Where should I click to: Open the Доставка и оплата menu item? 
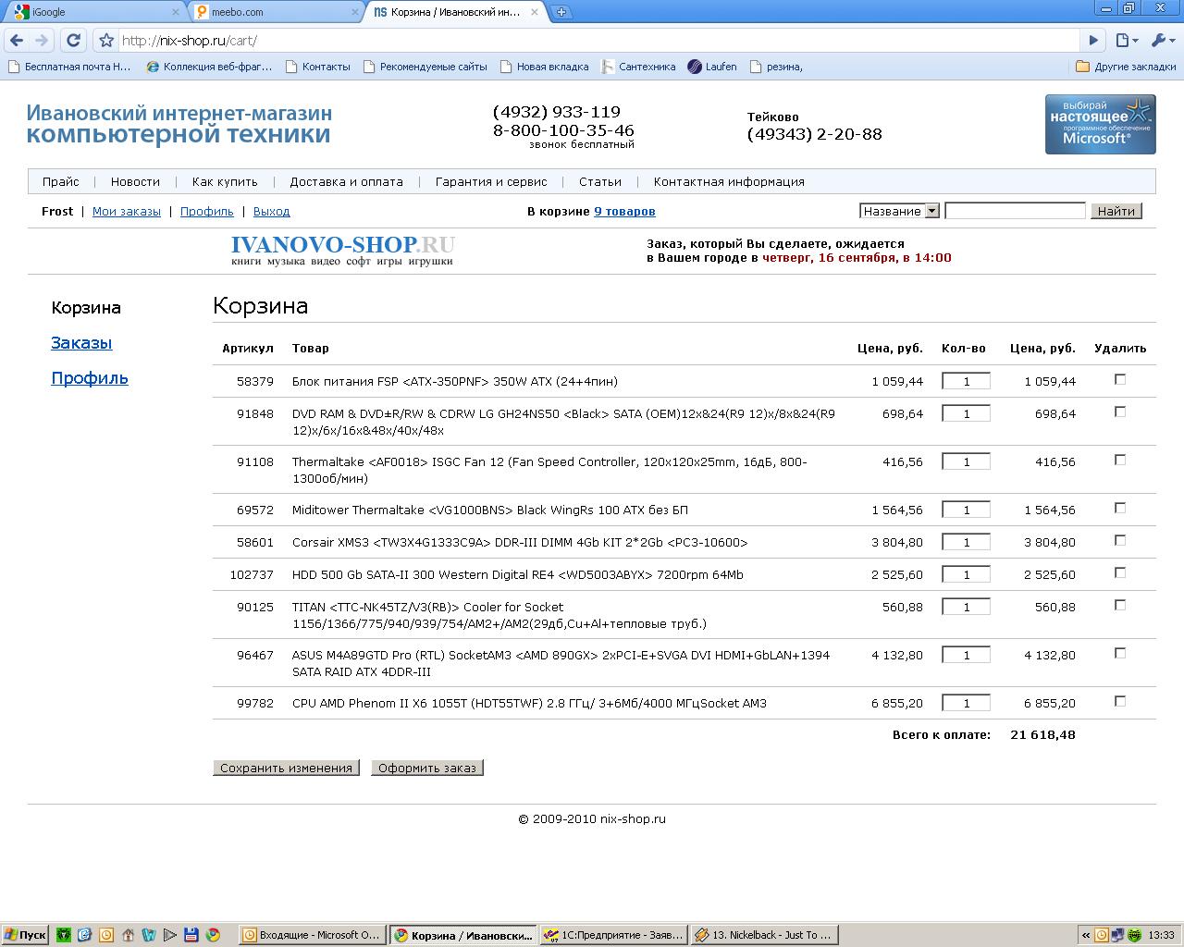click(x=346, y=182)
